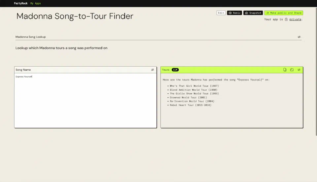Select Rebel Heart Tour (2015-2016) line
The width and height of the screenshot is (317, 182).
(191, 105)
